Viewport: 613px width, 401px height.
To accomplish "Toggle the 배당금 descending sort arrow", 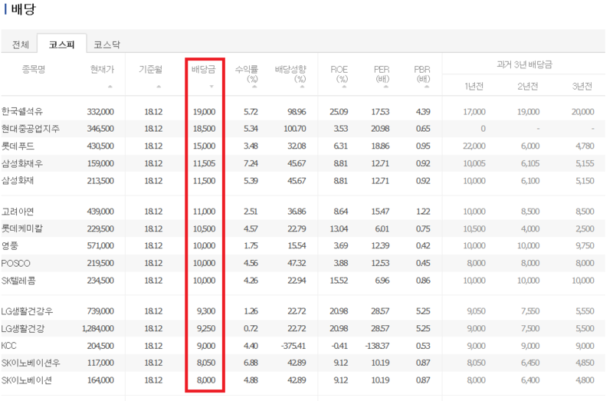I will point(211,87).
